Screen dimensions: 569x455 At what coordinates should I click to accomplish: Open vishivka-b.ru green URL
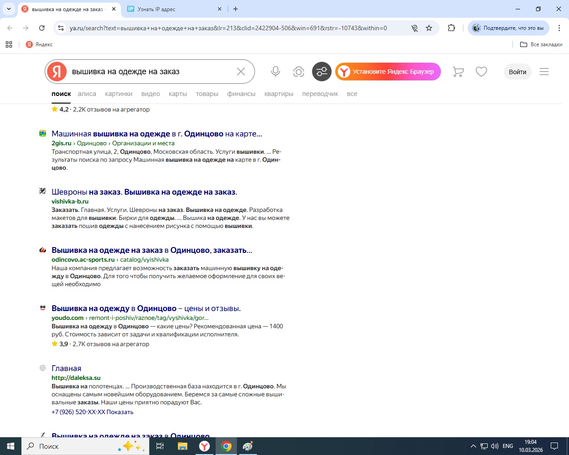(x=70, y=201)
